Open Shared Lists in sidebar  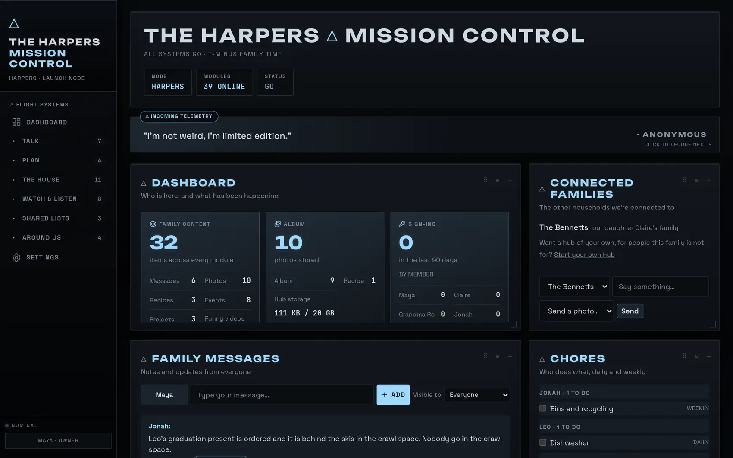(58, 218)
